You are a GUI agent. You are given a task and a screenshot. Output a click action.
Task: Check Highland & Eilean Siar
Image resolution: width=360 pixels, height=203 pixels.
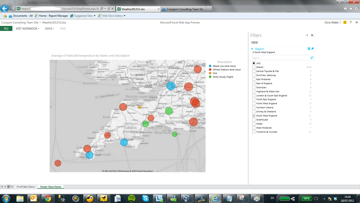point(254,91)
